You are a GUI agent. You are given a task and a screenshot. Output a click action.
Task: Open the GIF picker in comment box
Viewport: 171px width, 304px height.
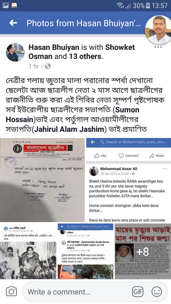point(138,292)
